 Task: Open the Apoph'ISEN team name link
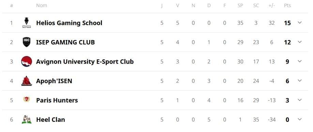pyautogui.click(x=54, y=81)
